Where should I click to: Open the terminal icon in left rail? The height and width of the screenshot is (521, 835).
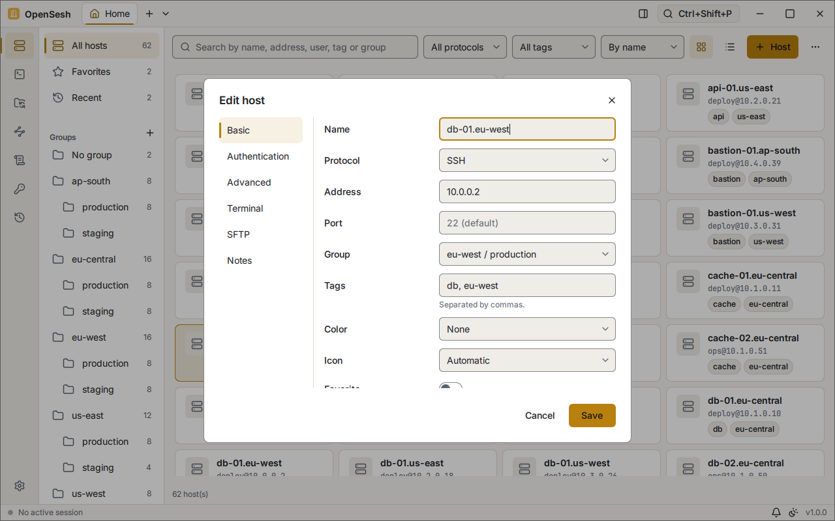click(20, 74)
